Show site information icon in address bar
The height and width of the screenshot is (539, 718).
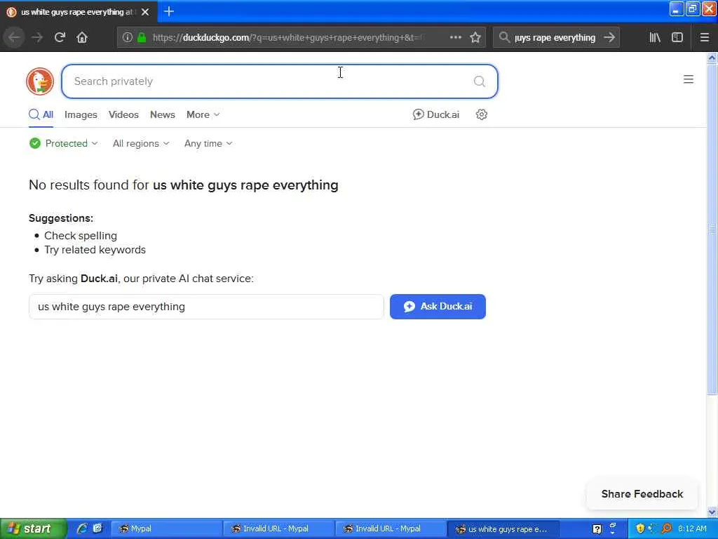coord(128,37)
